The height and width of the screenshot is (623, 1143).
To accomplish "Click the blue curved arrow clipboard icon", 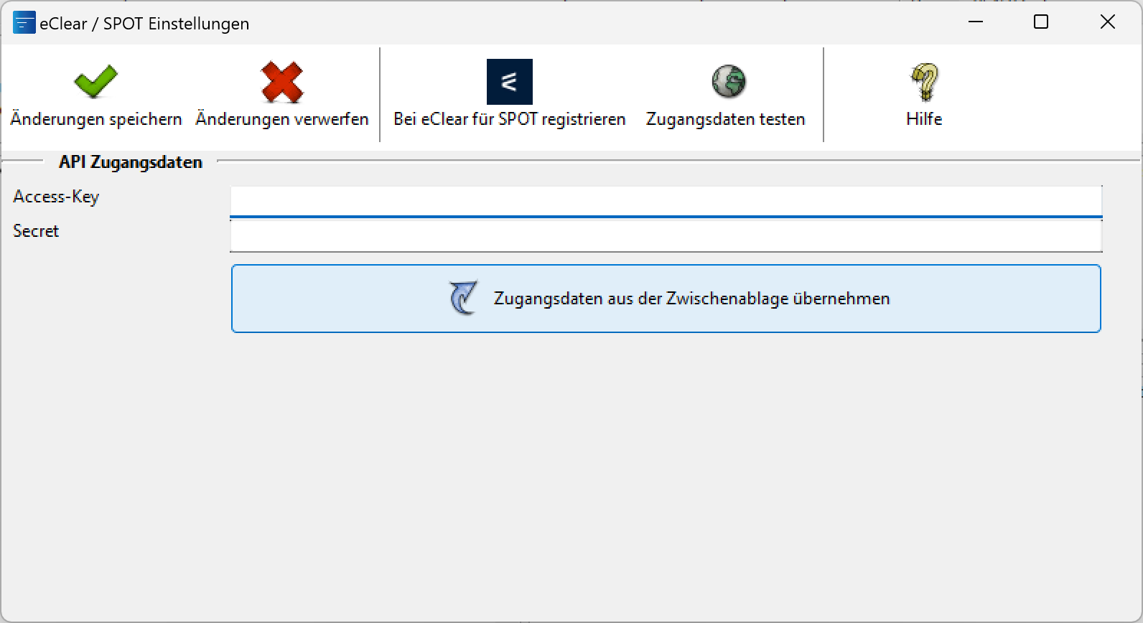I will coord(463,298).
